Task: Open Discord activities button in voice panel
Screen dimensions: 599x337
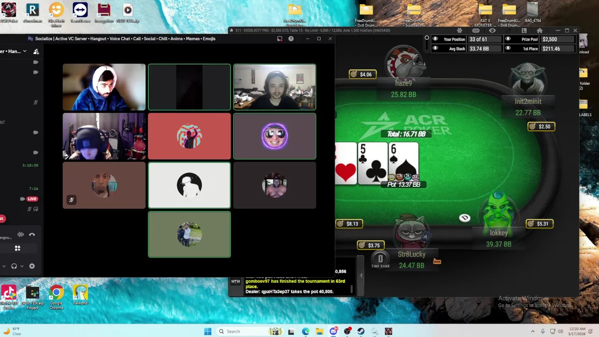Action: click(x=17, y=248)
